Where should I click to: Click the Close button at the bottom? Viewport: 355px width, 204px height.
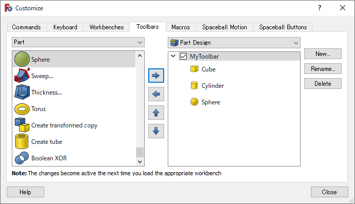(x=329, y=192)
